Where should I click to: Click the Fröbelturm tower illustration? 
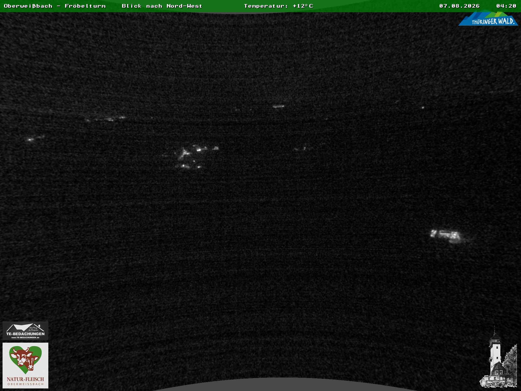pos(498,357)
